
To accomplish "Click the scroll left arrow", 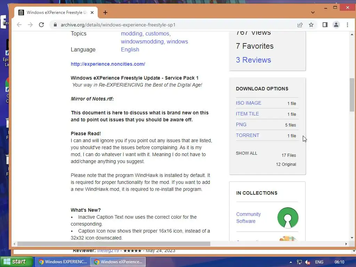I will click(x=14, y=244).
